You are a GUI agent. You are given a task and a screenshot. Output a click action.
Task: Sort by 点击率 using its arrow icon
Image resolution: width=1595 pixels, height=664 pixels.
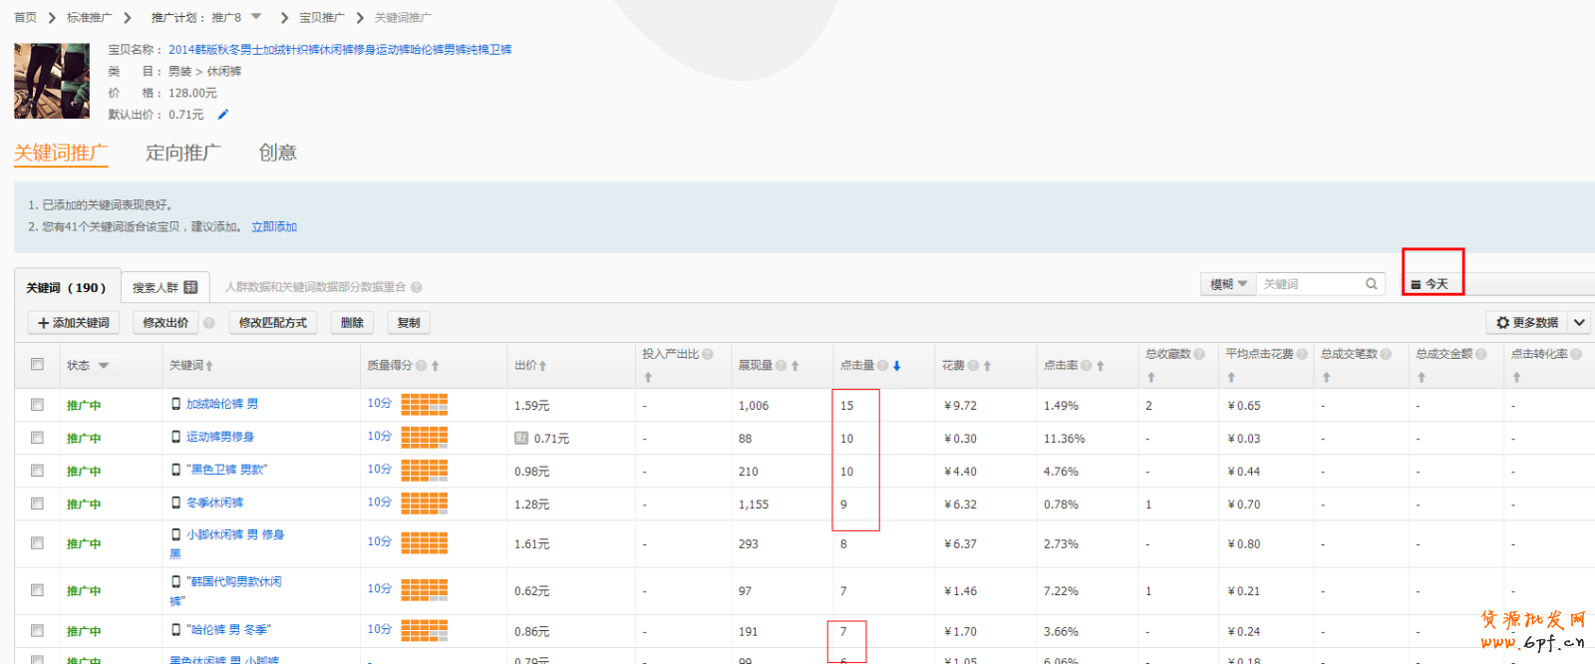1101,366
